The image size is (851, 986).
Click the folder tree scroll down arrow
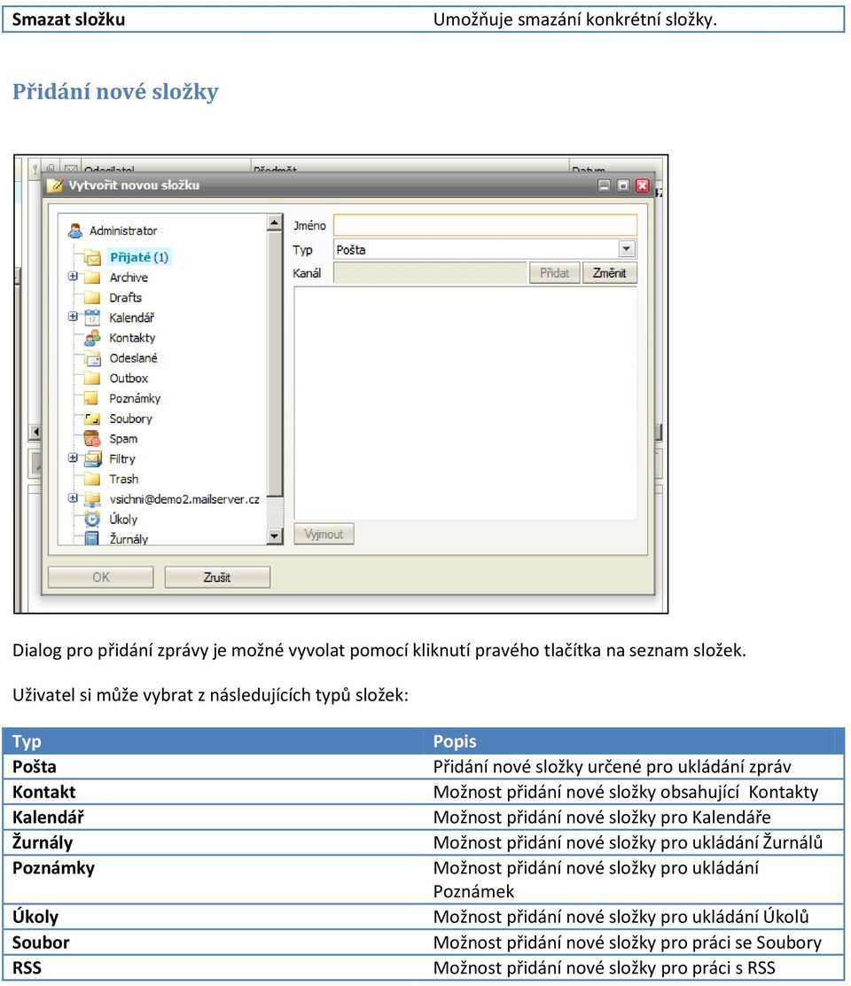[x=275, y=536]
